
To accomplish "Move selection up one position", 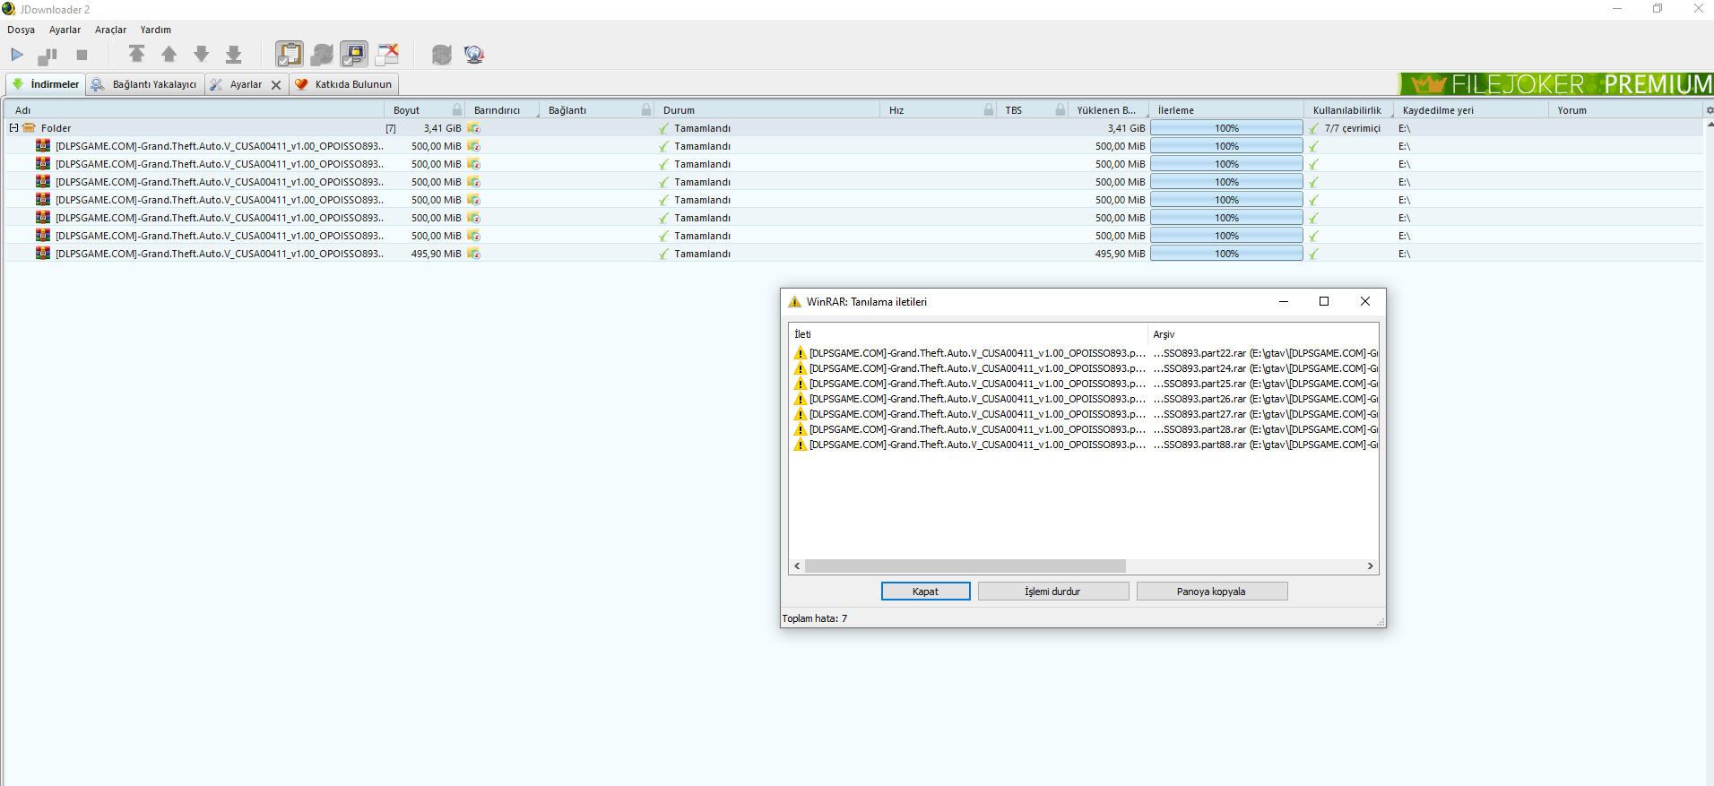I will click(x=169, y=55).
